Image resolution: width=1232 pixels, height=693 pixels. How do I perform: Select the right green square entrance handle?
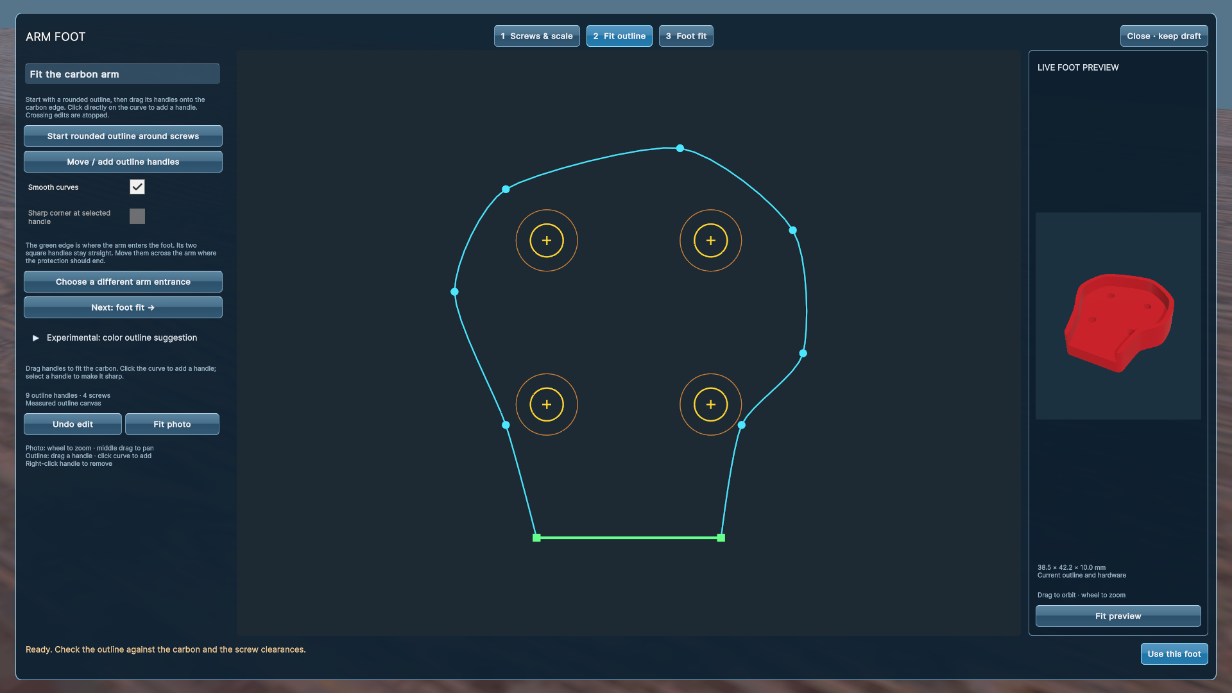pos(721,538)
